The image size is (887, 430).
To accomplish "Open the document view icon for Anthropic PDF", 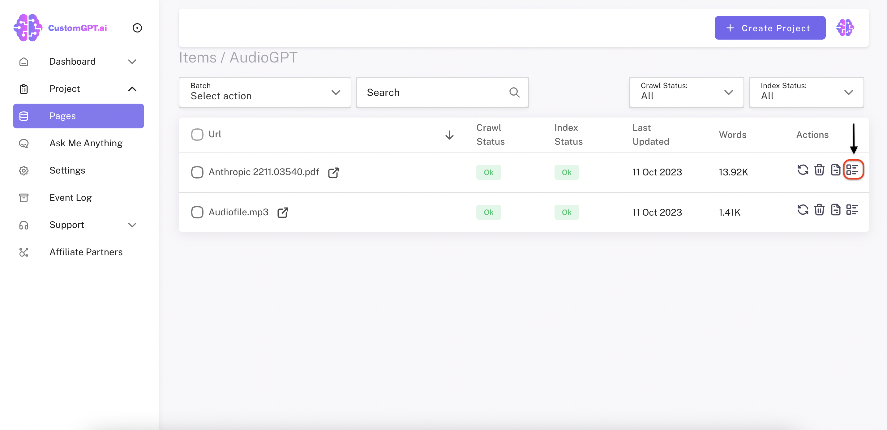I will (835, 170).
